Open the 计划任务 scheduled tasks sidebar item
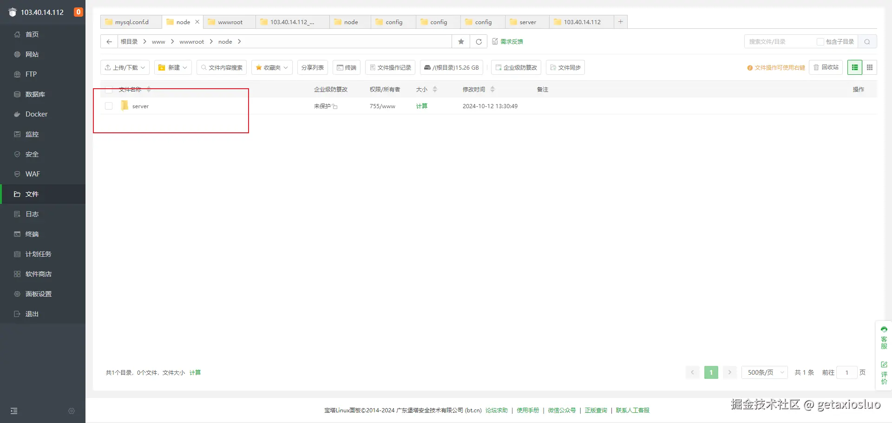Image resolution: width=892 pixels, height=423 pixels. (43, 254)
